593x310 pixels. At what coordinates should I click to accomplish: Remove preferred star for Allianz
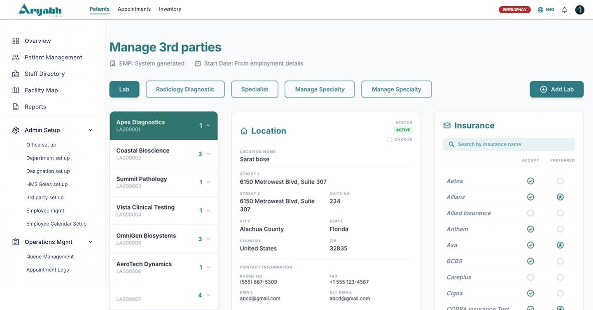click(x=560, y=197)
